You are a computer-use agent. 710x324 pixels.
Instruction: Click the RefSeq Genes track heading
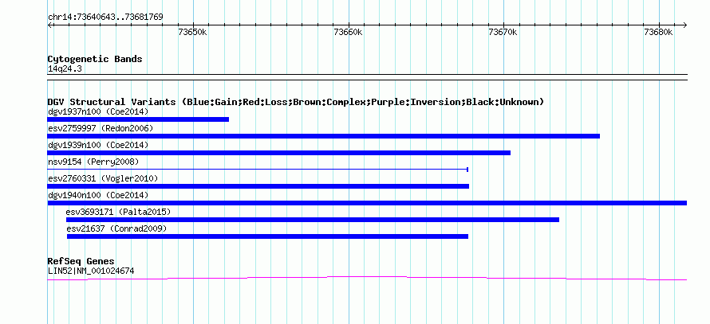click(81, 261)
